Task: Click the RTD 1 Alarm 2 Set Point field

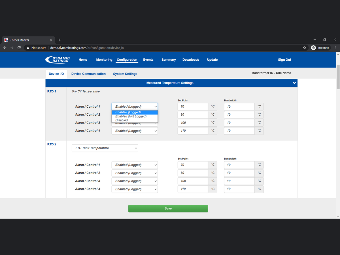Action: 193,115
